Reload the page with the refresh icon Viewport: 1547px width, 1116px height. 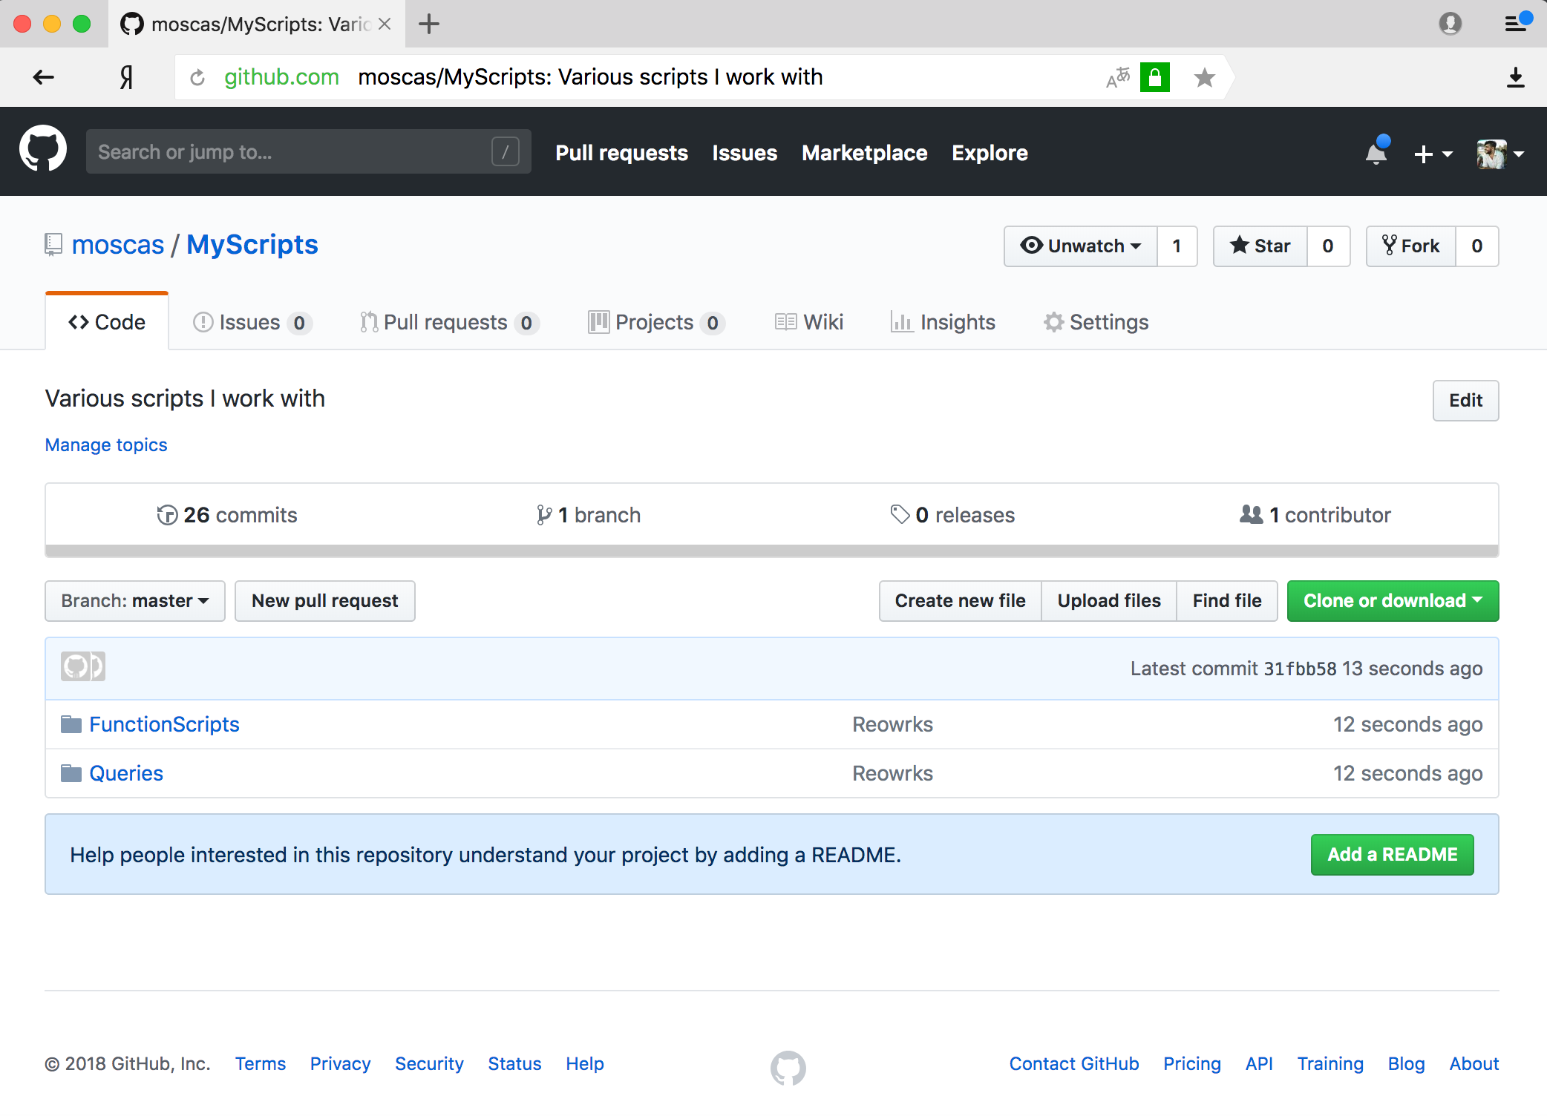pos(197,77)
